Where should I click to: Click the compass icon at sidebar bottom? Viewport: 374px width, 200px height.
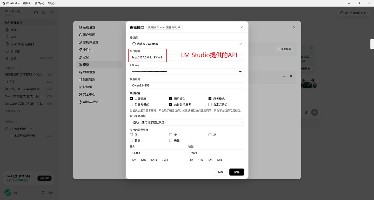[x=51, y=193]
